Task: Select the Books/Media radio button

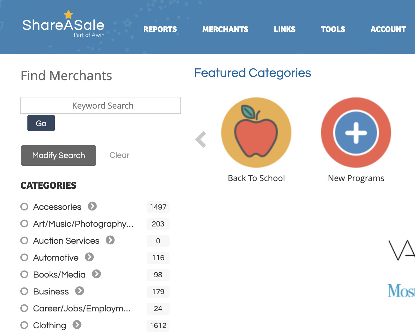Action: pyautogui.click(x=24, y=274)
